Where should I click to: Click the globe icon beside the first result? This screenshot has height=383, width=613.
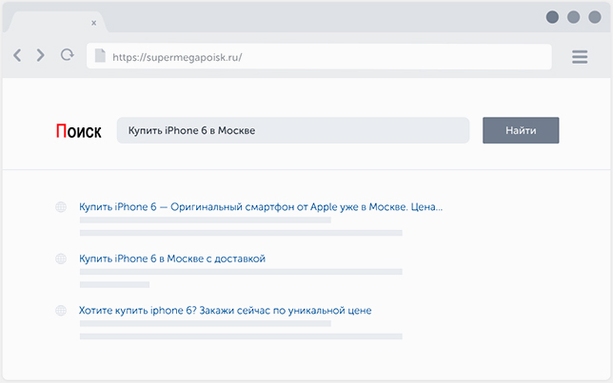click(x=61, y=207)
